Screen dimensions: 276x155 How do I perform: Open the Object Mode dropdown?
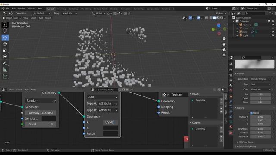pyautogui.click(x=12, y=18)
